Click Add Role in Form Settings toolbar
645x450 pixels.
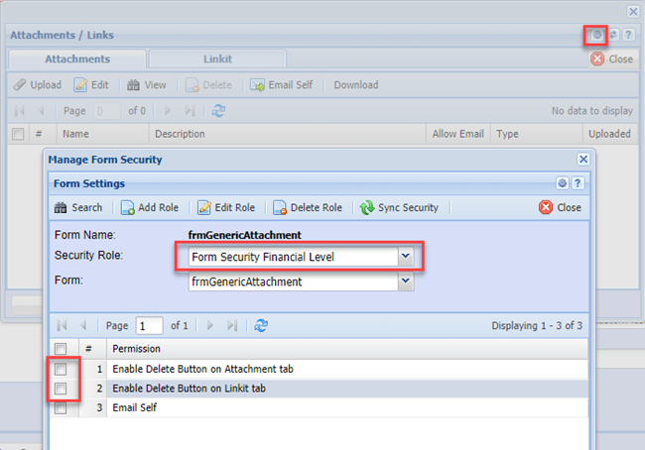[150, 208]
